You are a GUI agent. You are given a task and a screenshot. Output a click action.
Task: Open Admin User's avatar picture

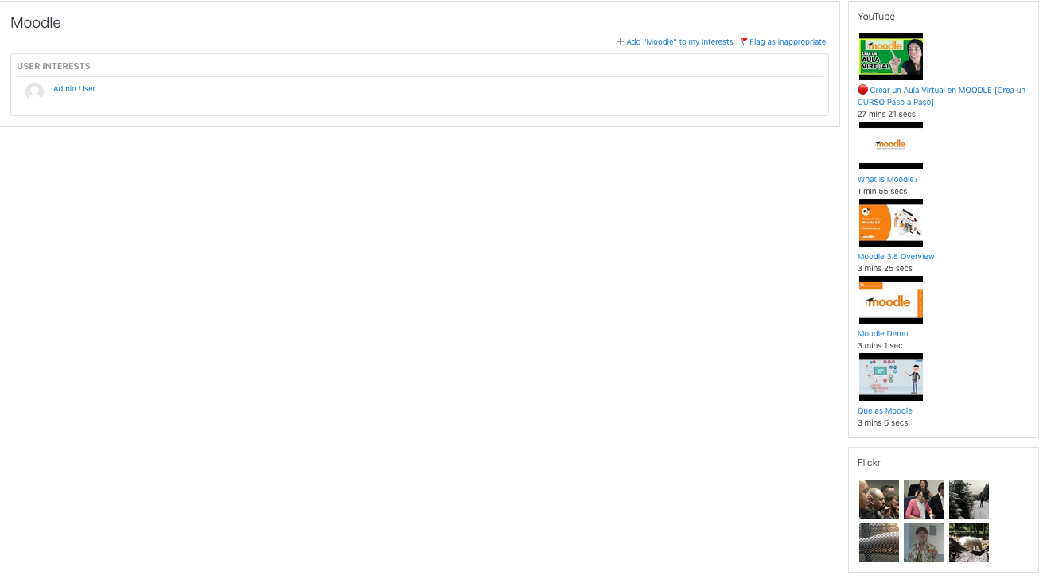(34, 91)
